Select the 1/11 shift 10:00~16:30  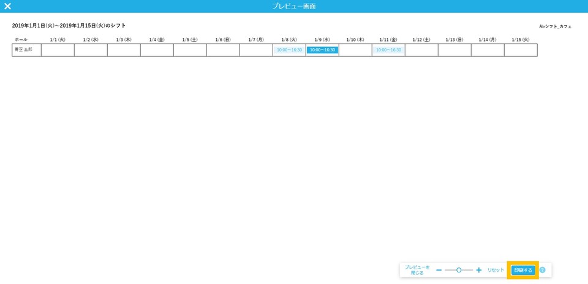tap(388, 50)
